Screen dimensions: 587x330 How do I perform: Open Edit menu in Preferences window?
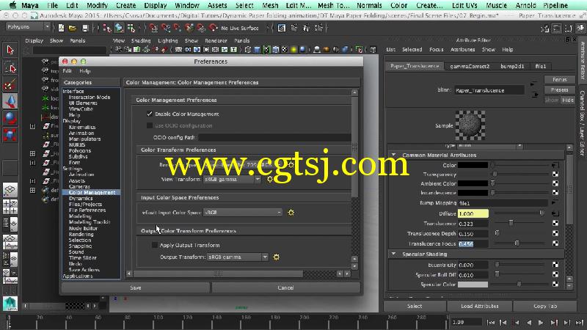point(67,70)
